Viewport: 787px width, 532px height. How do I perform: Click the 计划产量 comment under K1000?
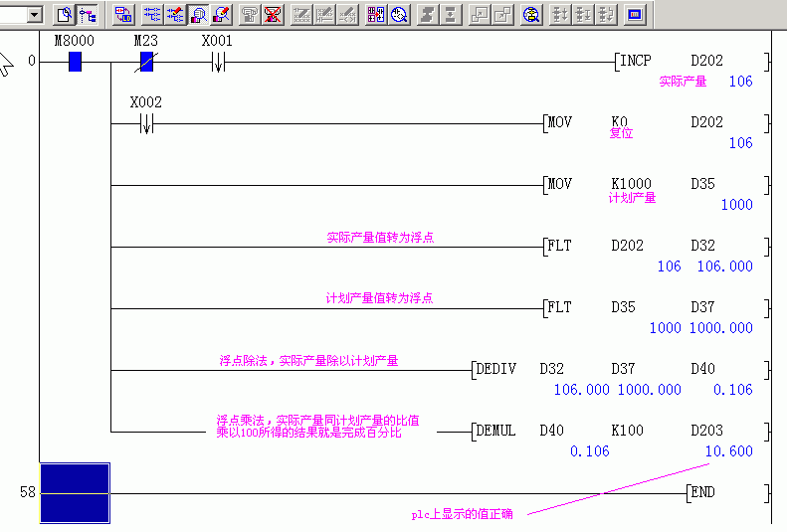(633, 198)
